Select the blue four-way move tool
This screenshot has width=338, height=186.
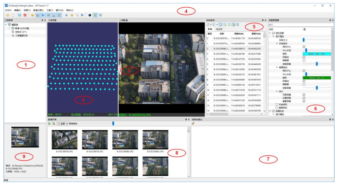pos(67,15)
